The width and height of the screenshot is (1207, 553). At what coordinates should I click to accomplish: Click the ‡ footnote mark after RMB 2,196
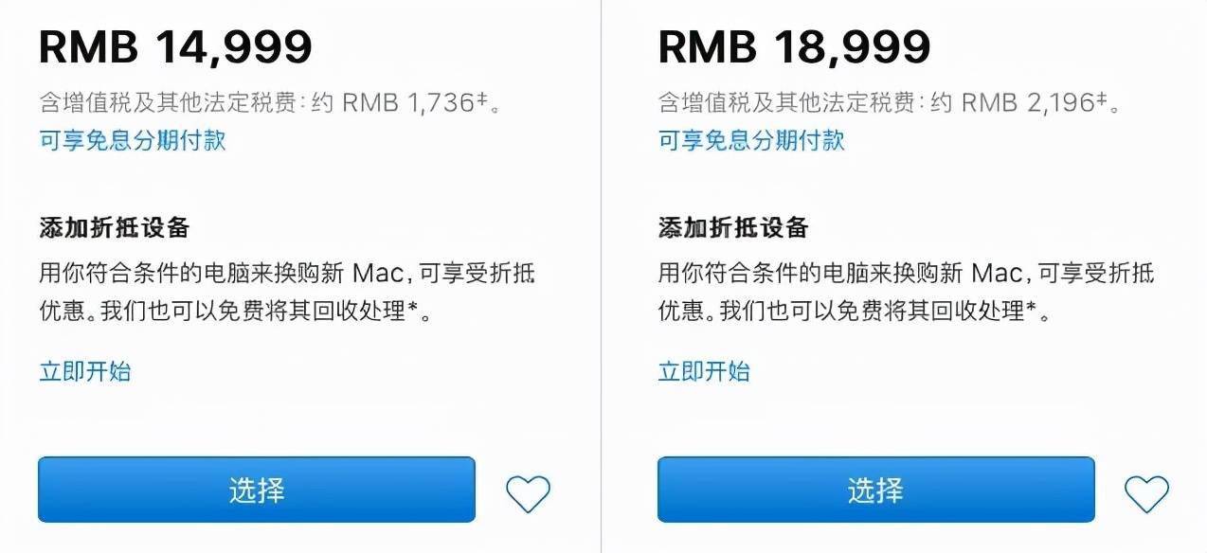point(1102,99)
